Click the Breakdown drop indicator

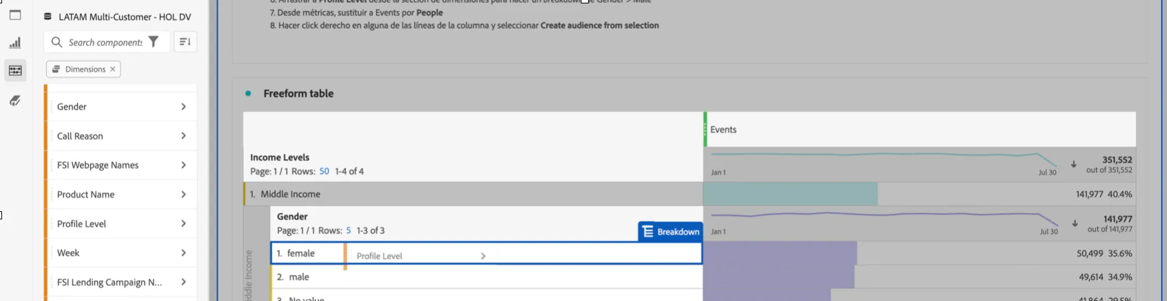click(670, 231)
